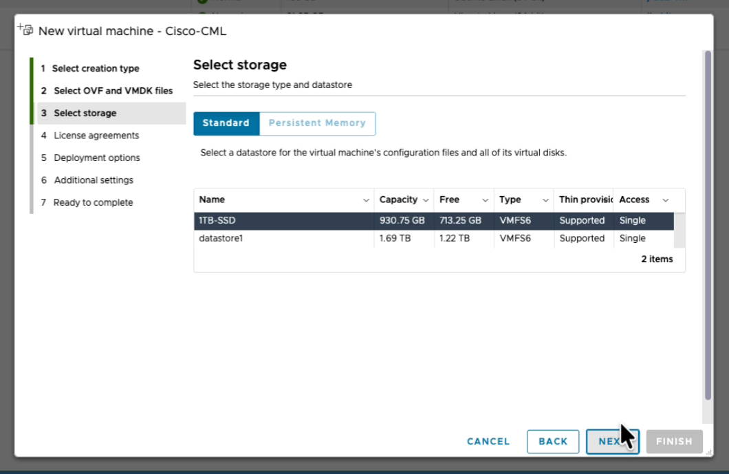The height and width of the screenshot is (474, 729).
Task: Select step 3 Select storage
Action: [x=111, y=113]
